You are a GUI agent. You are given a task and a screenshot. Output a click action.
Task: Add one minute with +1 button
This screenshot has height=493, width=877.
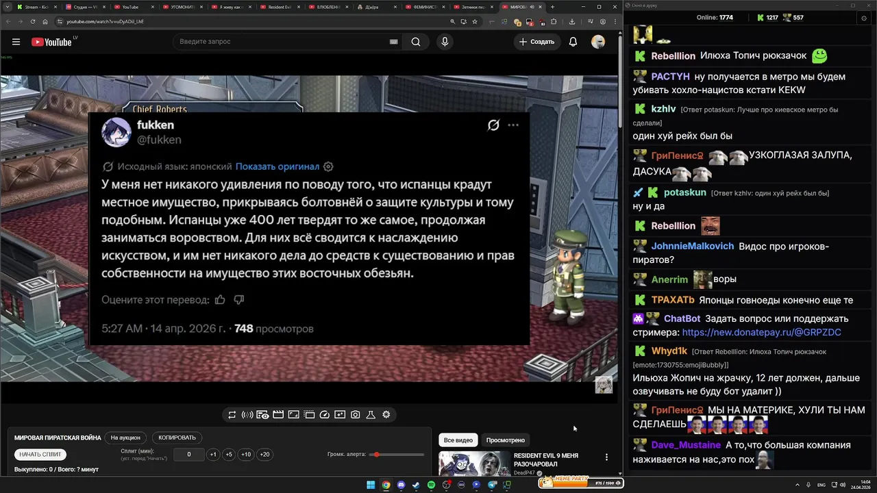click(x=213, y=455)
